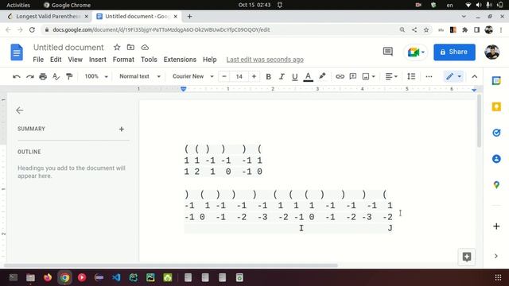Screen dimensions: 509x286
Task: Hide the menus with up chevron
Action: click(475, 76)
